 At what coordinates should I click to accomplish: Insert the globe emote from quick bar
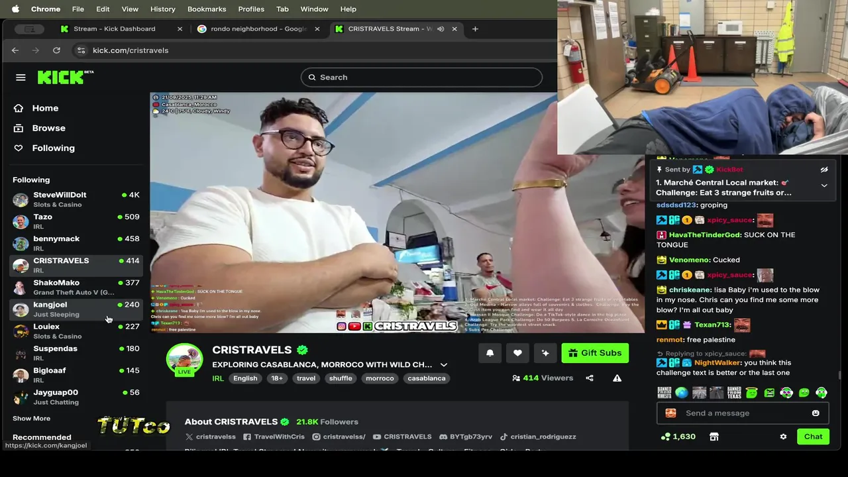click(682, 393)
